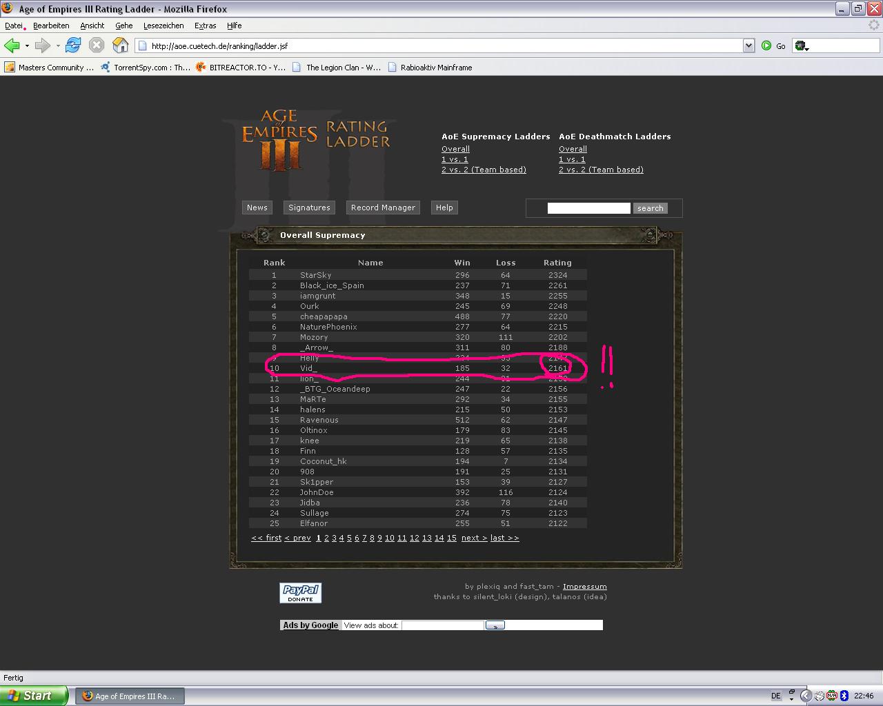Open the Impressum link

[x=584, y=587]
